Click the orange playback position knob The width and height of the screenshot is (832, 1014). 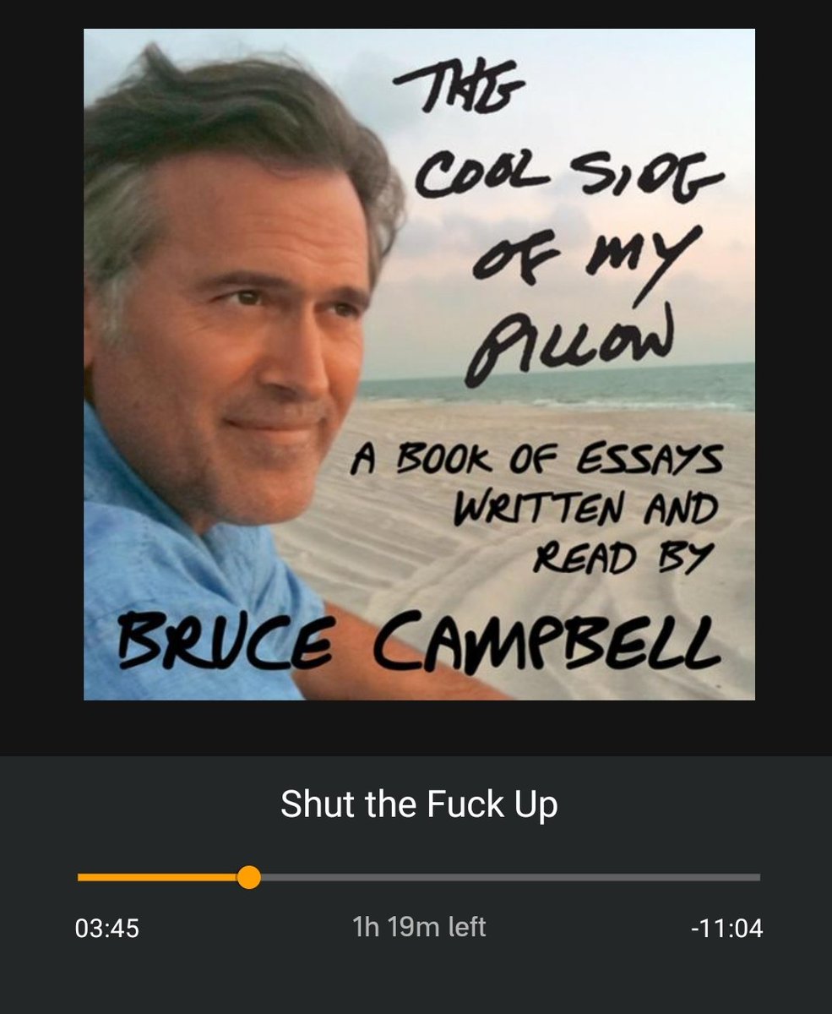coord(248,877)
